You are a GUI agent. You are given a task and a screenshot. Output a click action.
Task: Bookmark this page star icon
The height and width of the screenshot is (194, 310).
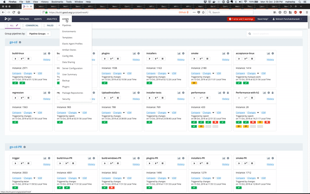[203, 12]
